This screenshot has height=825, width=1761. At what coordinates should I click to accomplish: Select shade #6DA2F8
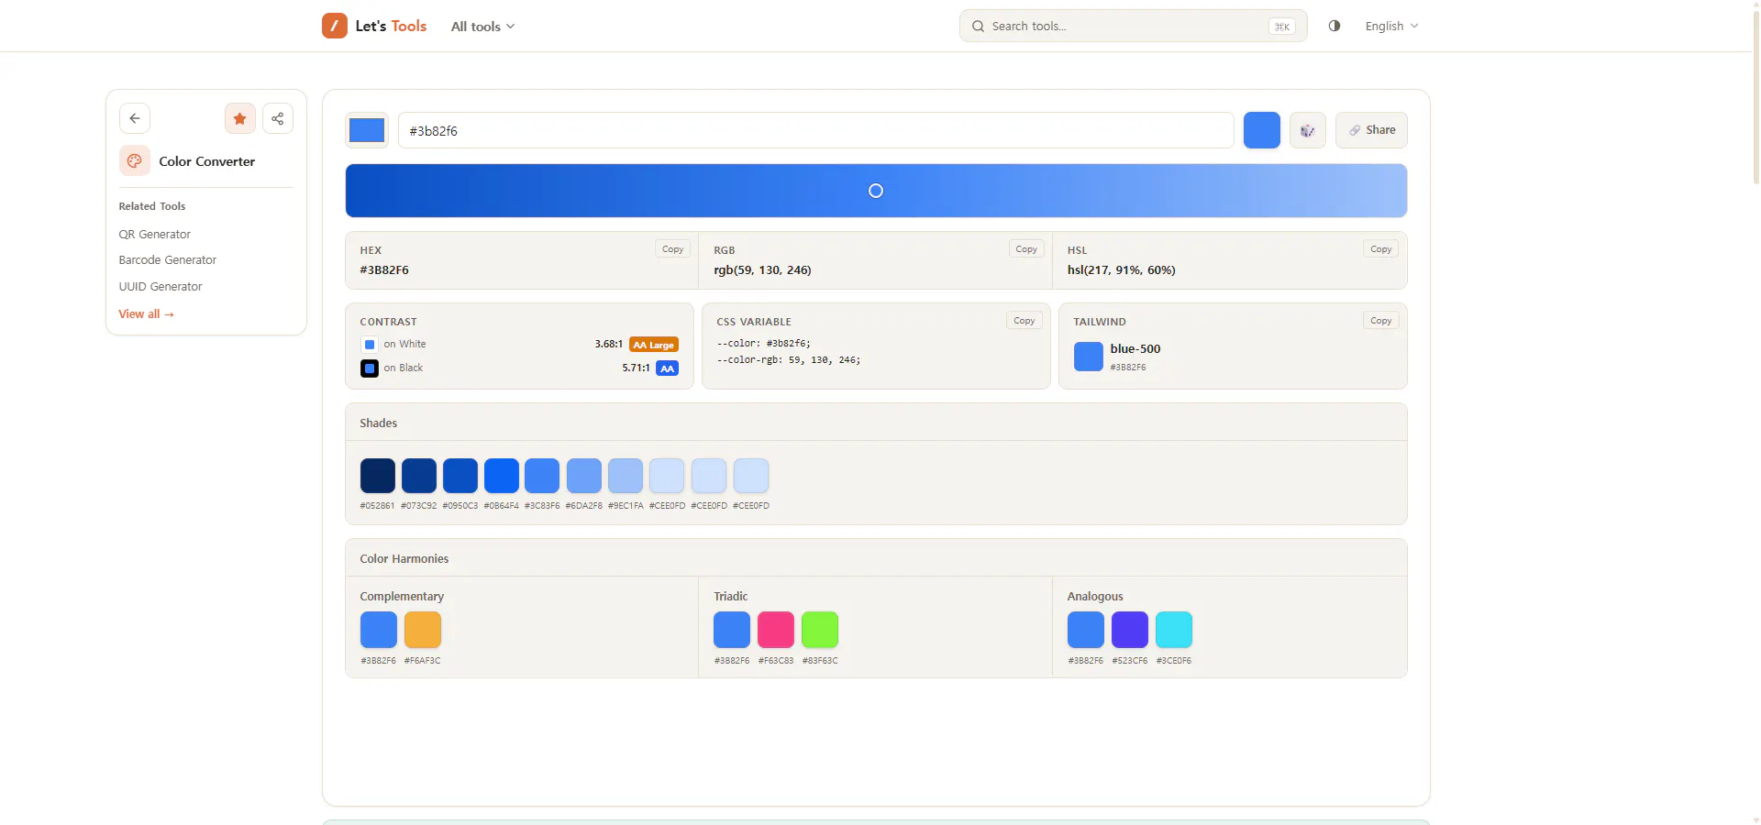click(584, 476)
